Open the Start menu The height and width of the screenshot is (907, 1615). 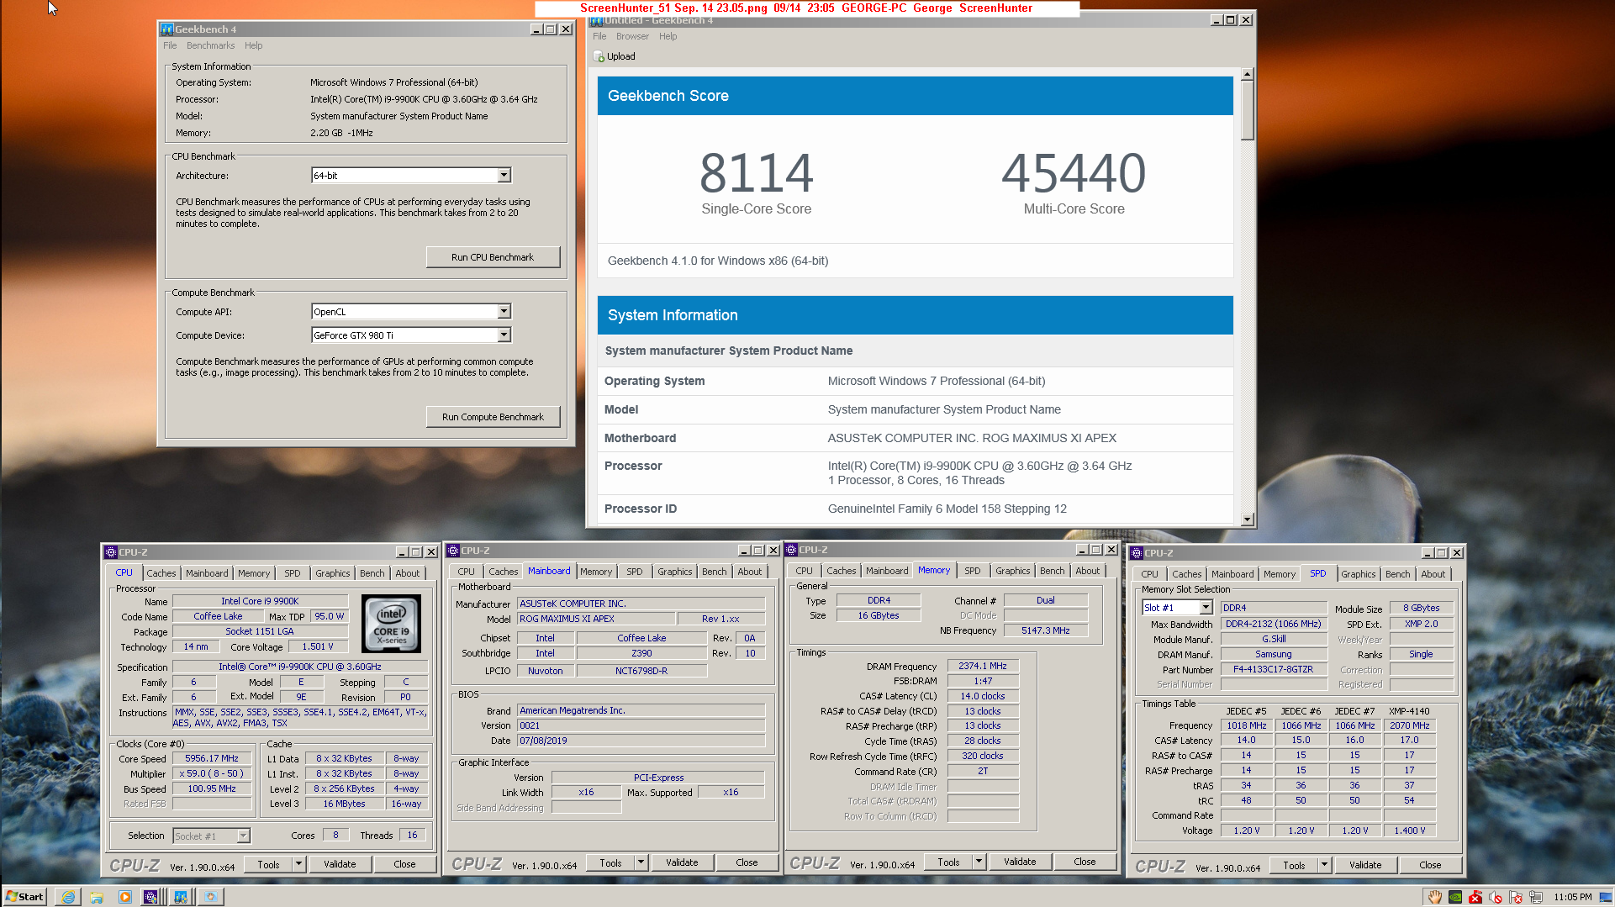click(24, 896)
